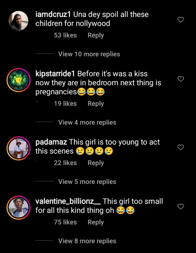Like the comment by iamdcruz1

pyautogui.click(x=181, y=20)
